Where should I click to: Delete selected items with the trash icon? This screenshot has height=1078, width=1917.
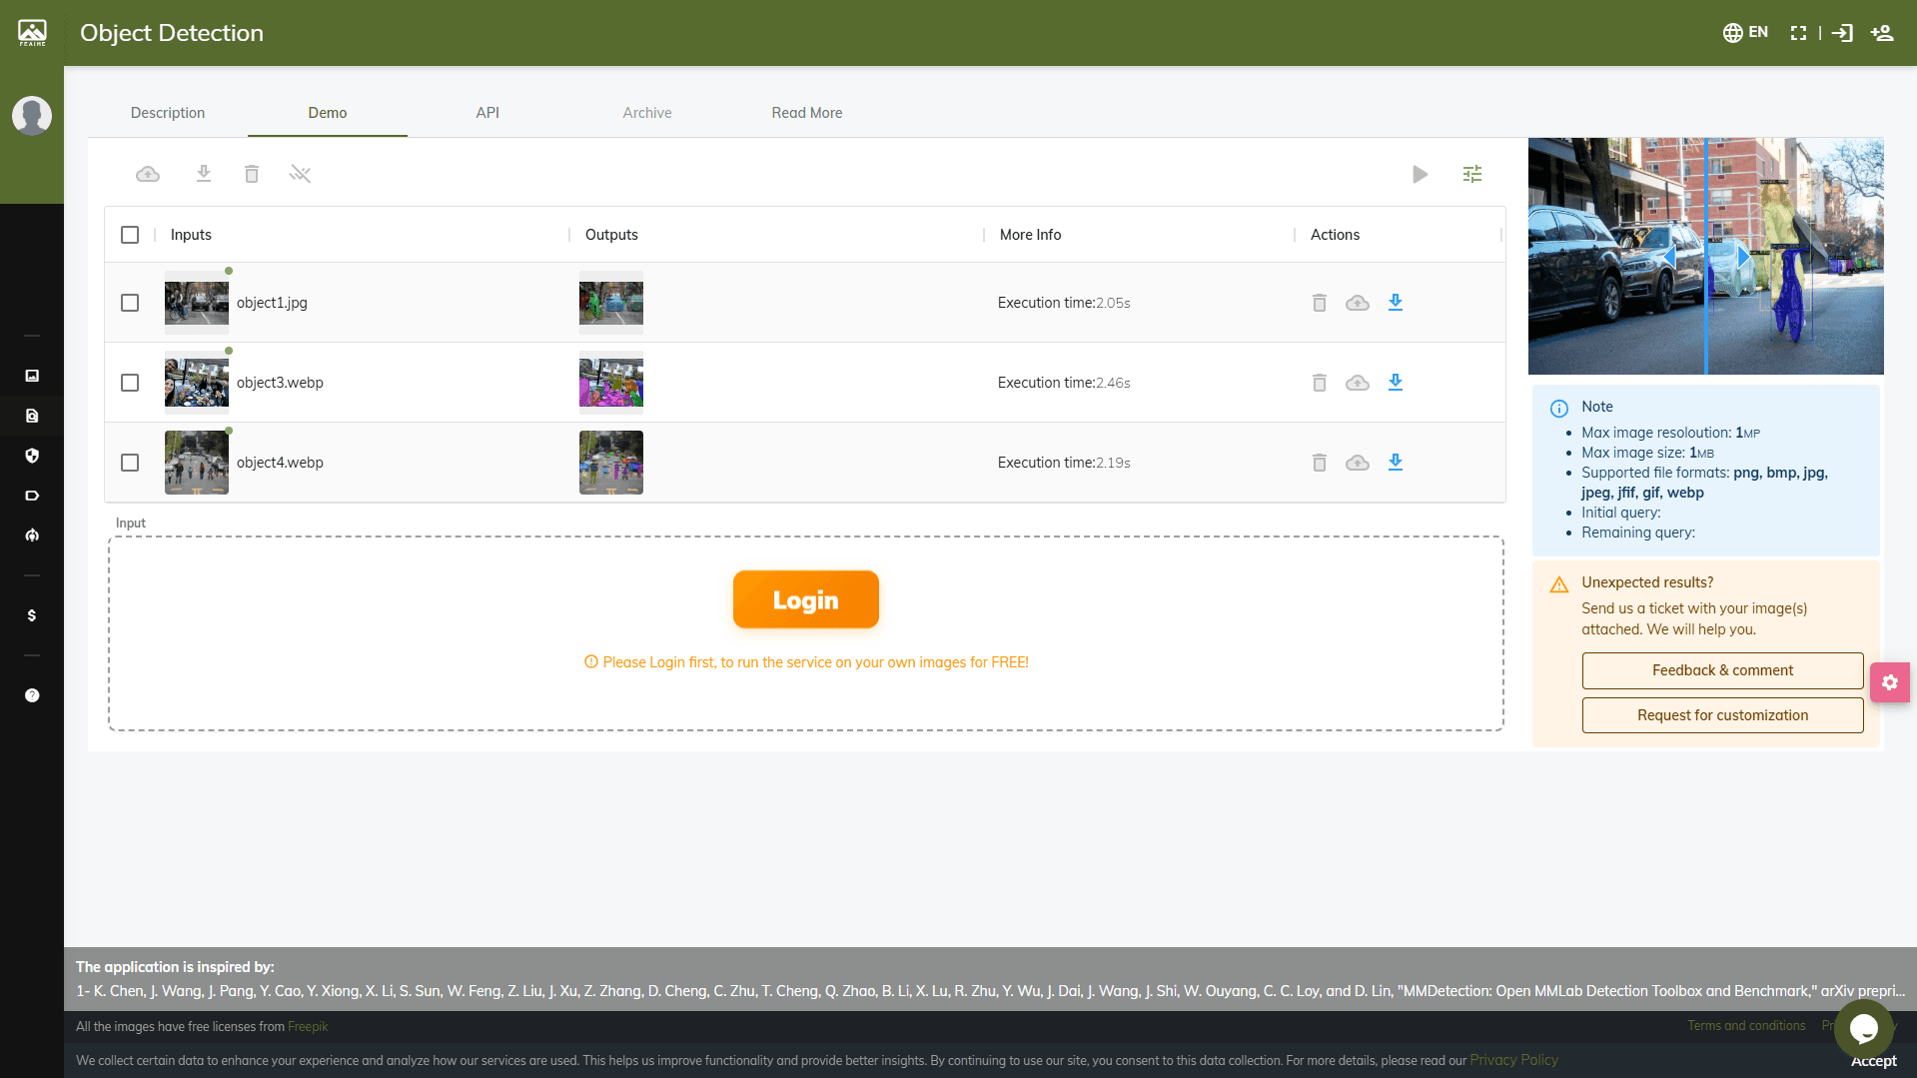252,174
